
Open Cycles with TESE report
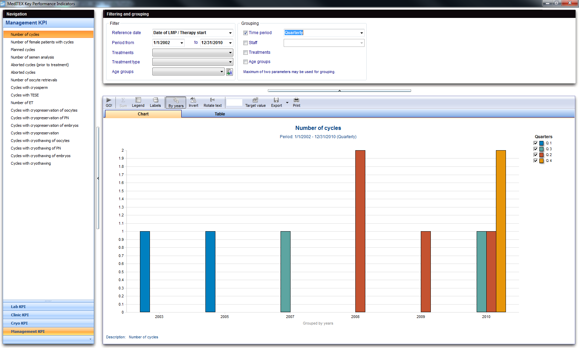pyautogui.click(x=25, y=95)
